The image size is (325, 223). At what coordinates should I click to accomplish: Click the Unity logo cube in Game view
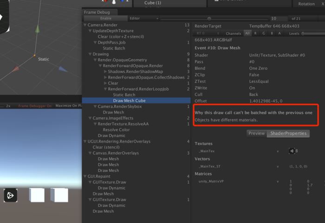tap(11, 195)
